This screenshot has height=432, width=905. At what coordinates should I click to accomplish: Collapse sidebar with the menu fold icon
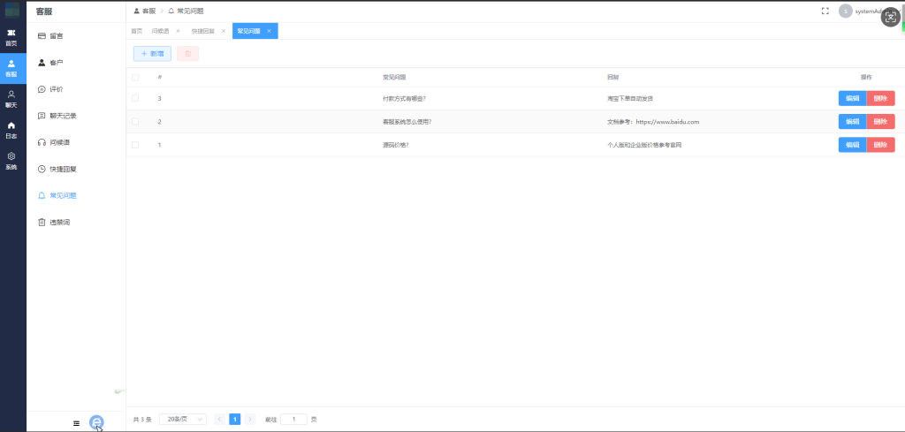[76, 423]
